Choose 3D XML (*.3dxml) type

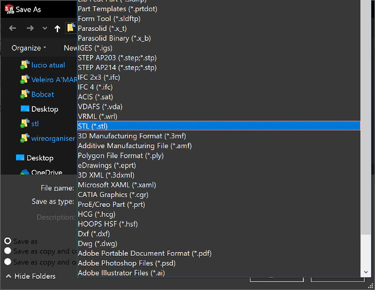point(218,175)
